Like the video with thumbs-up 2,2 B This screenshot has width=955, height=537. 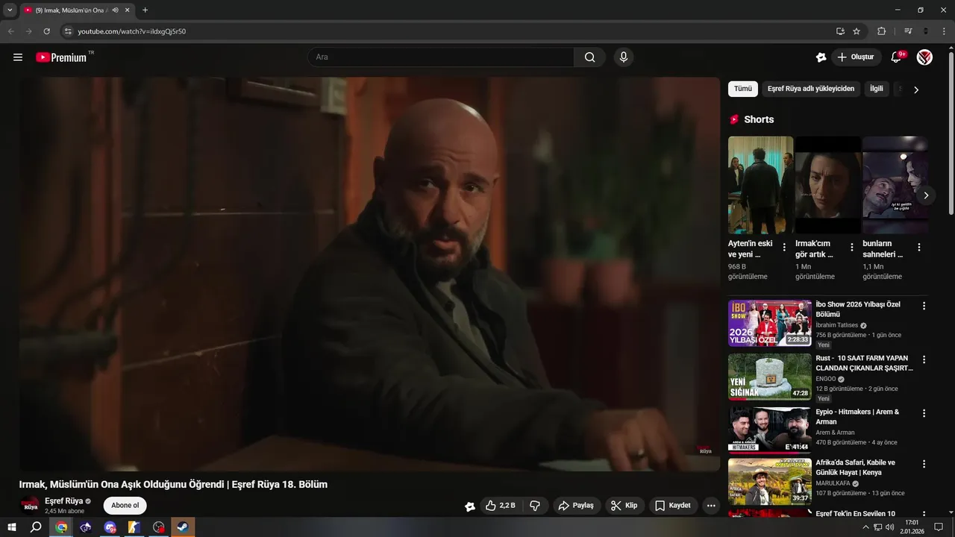coord(500,506)
